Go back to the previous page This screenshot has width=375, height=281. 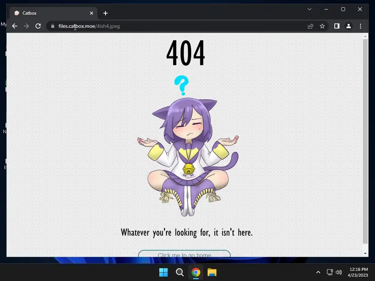pyautogui.click(x=15, y=26)
